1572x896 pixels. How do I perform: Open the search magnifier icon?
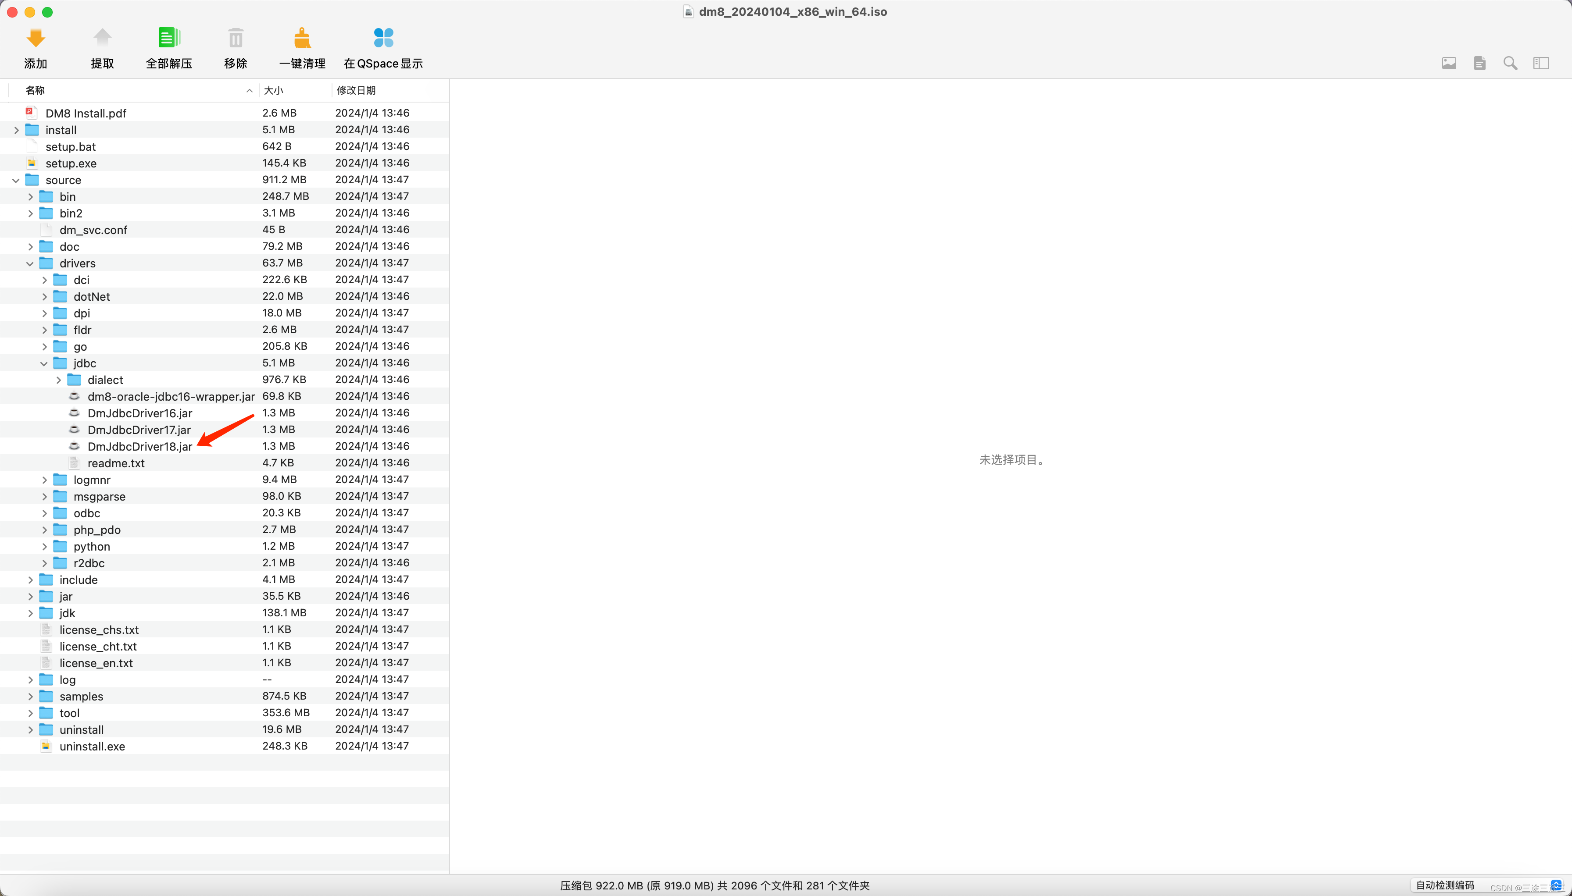[x=1511, y=63]
